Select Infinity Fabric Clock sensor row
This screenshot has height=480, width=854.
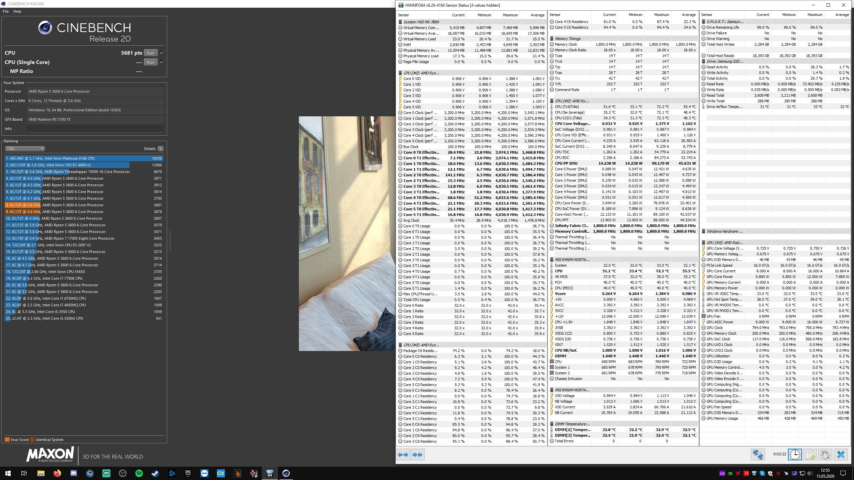[623, 226]
